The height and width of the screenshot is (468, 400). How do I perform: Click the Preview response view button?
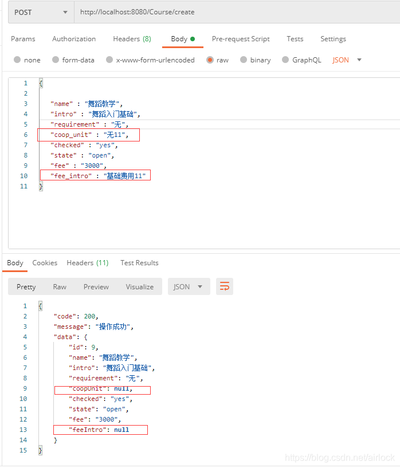point(96,286)
